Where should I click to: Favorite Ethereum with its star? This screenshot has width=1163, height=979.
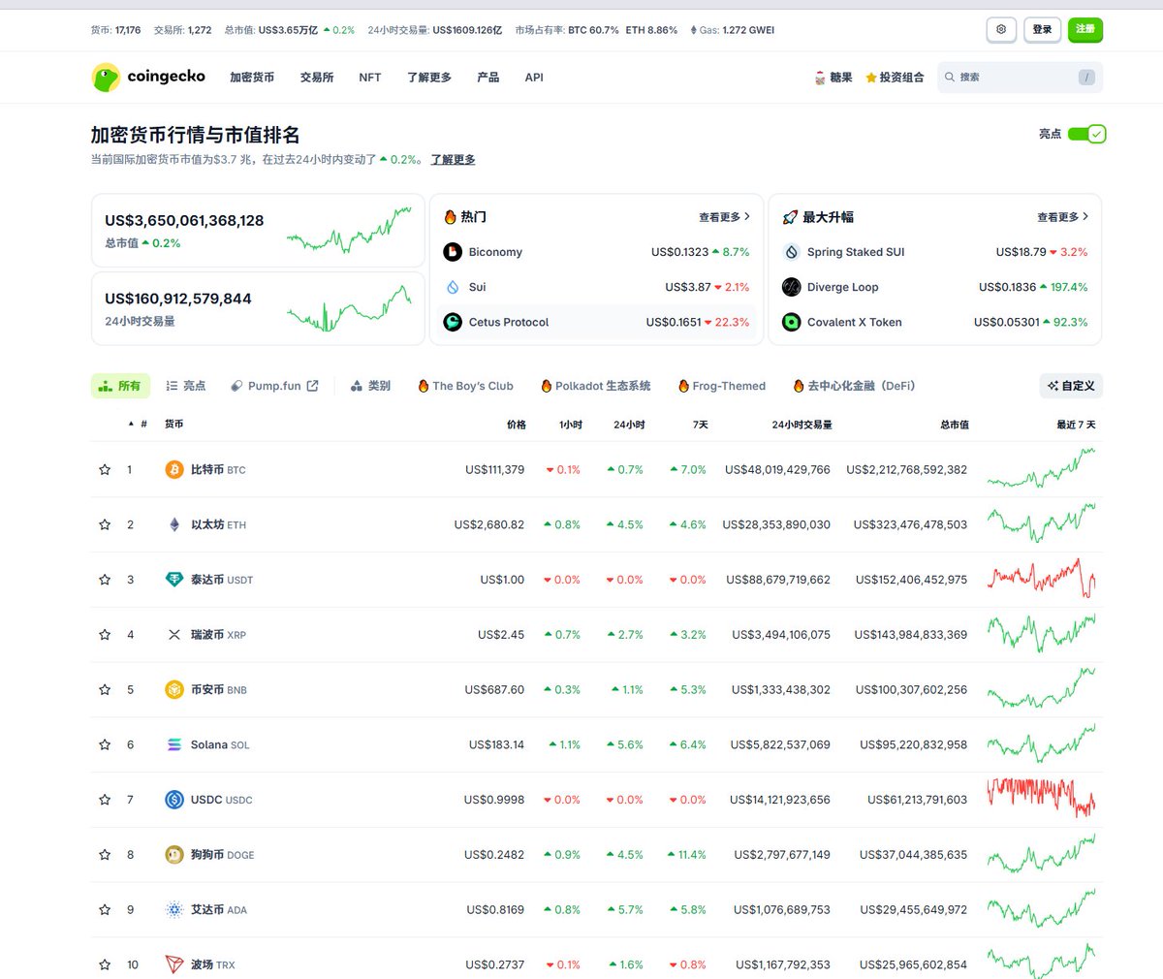click(x=105, y=524)
